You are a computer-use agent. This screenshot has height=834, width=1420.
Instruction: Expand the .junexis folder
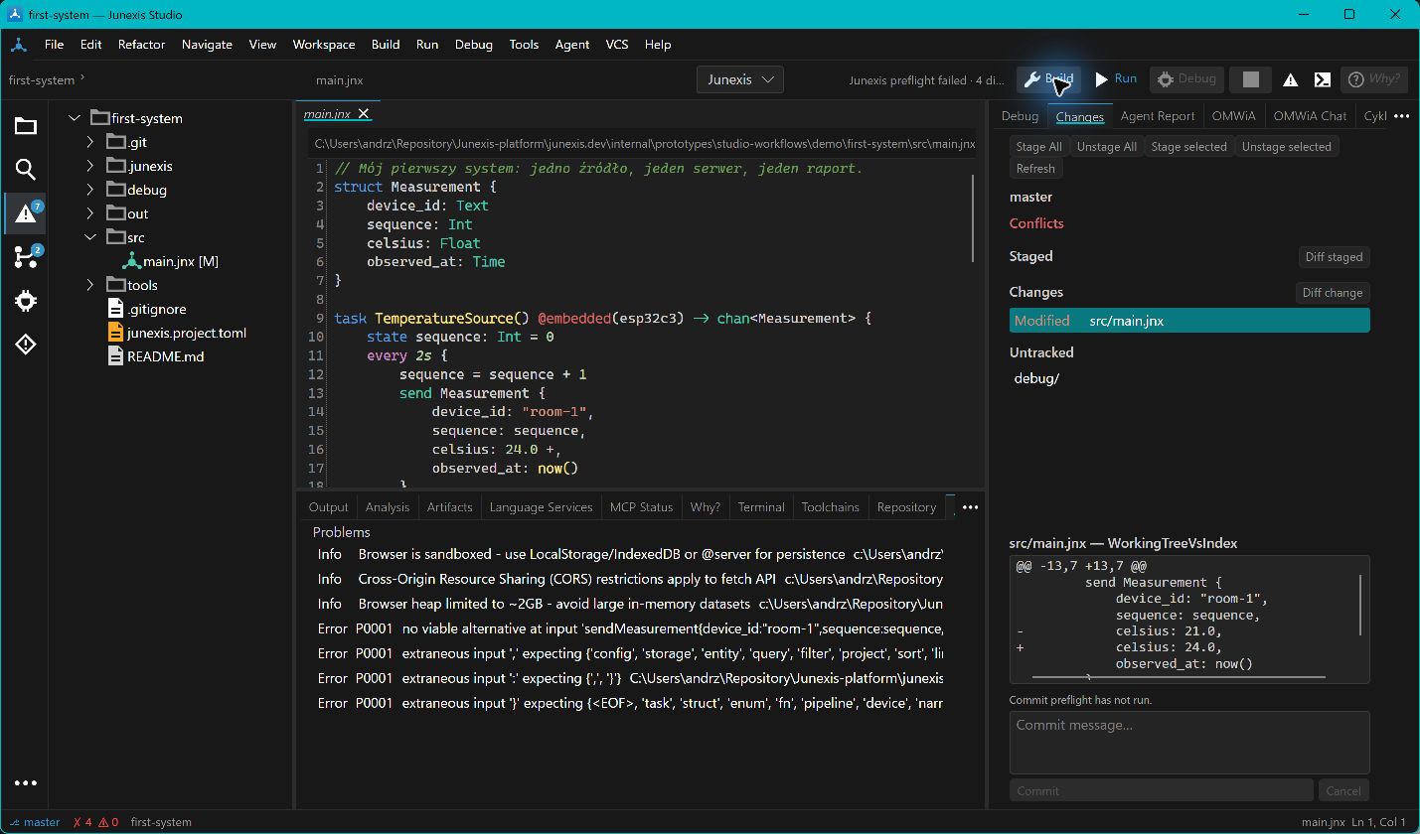click(x=89, y=166)
